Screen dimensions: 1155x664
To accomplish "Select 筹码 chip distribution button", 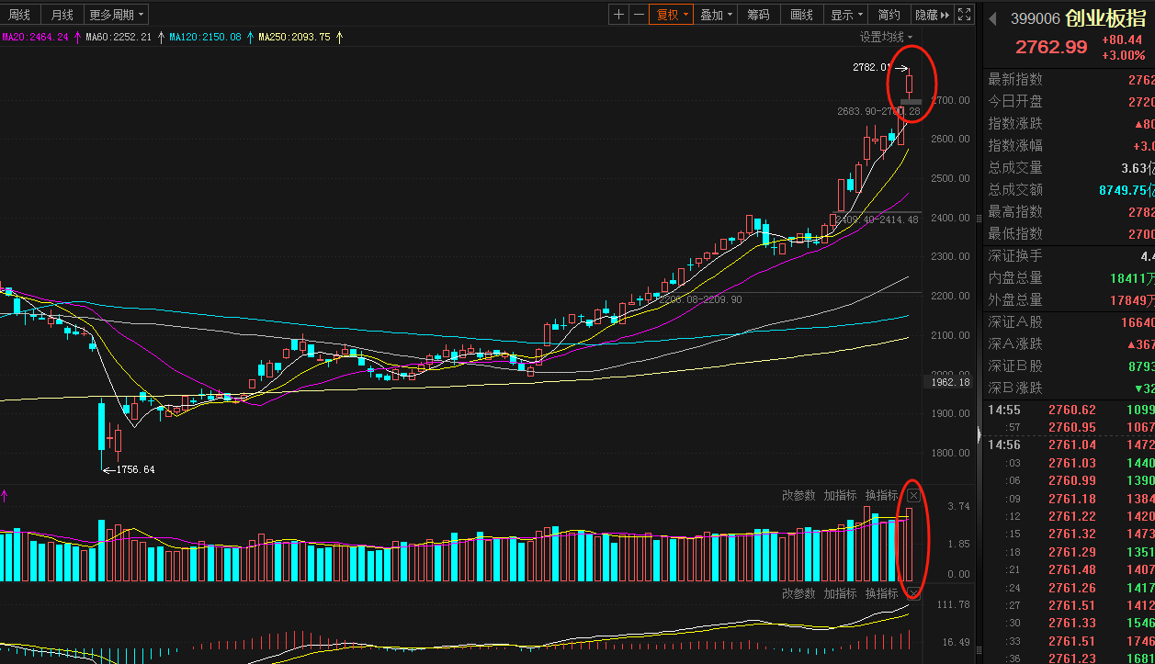I will 758,14.
